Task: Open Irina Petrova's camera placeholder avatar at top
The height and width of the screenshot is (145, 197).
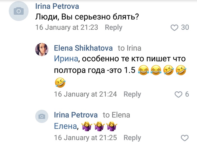Action: tap(19, 11)
